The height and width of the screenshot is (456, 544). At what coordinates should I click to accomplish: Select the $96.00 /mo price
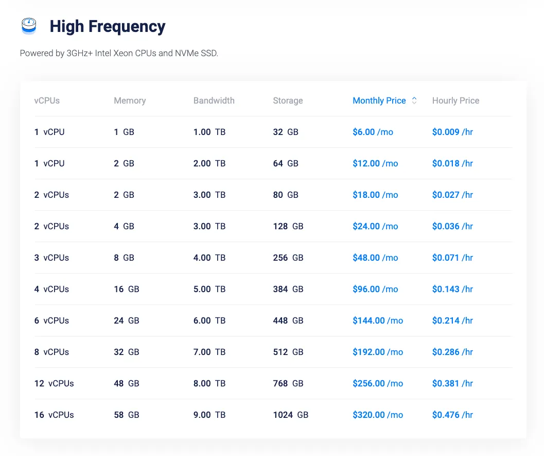pos(375,289)
